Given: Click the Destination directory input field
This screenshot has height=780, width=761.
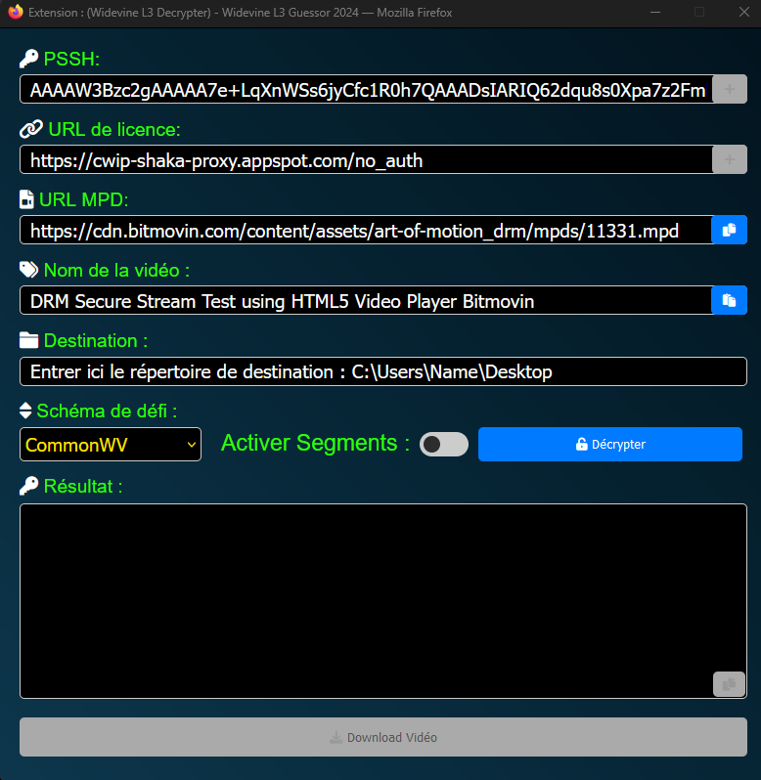Looking at the screenshot, I should 383,371.
